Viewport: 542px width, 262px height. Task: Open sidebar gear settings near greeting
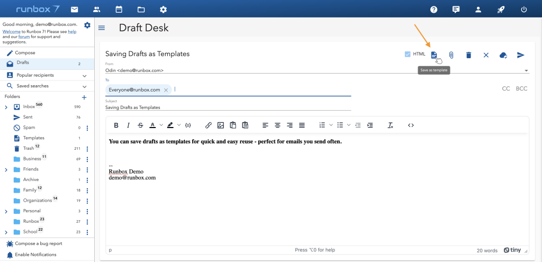[x=87, y=25]
